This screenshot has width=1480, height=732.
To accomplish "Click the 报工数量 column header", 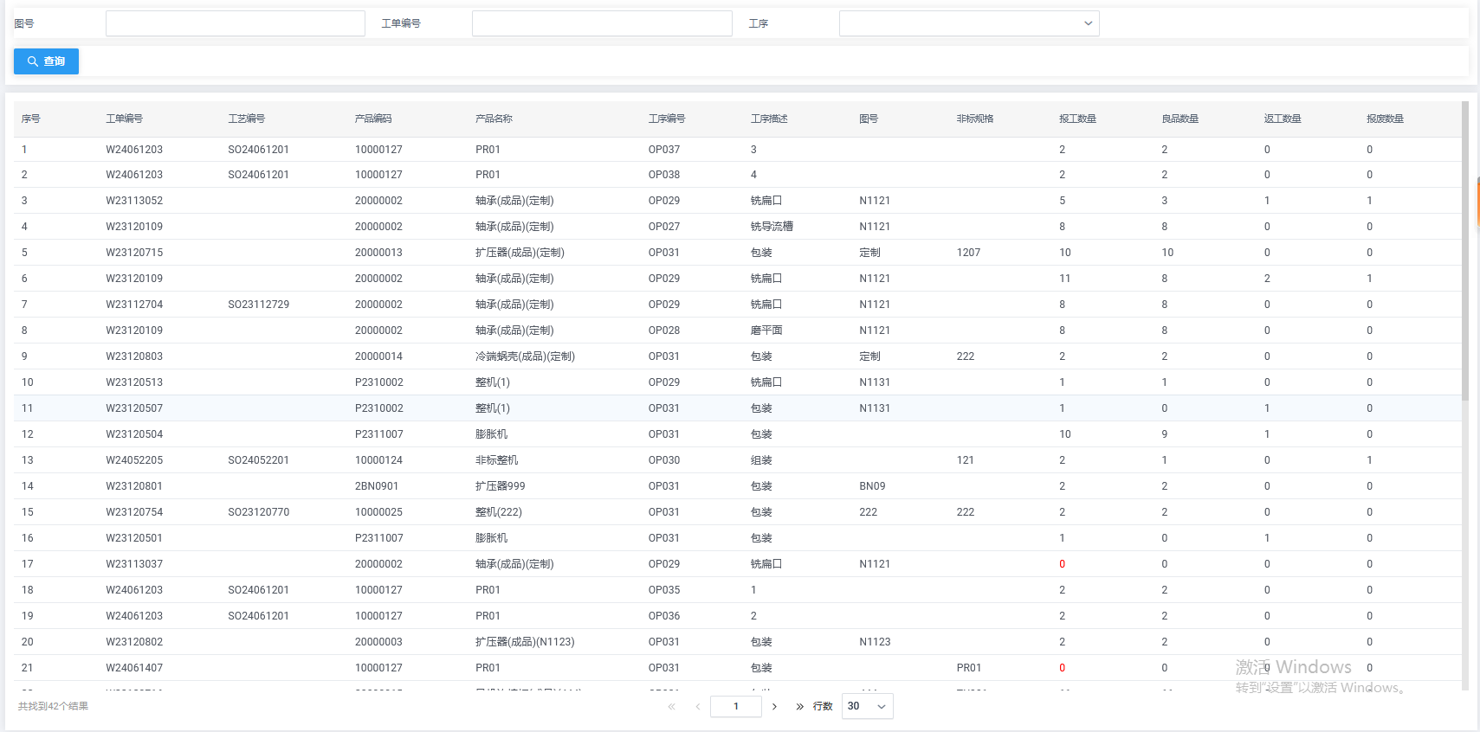I will click(1077, 119).
